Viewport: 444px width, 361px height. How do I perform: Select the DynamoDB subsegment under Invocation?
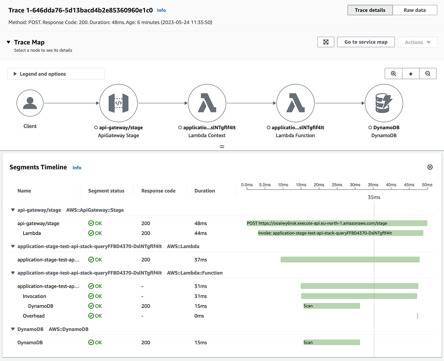[x=41, y=306]
